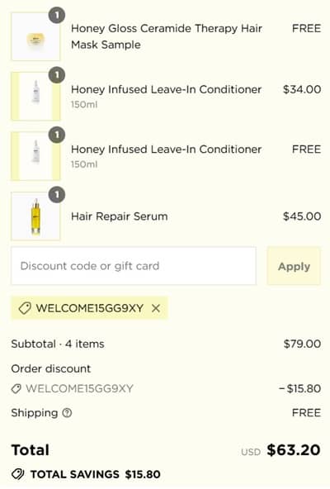This screenshot has width=330, height=489.
Task: Click the tag icon beside Order discount code
Action: [x=16, y=389]
